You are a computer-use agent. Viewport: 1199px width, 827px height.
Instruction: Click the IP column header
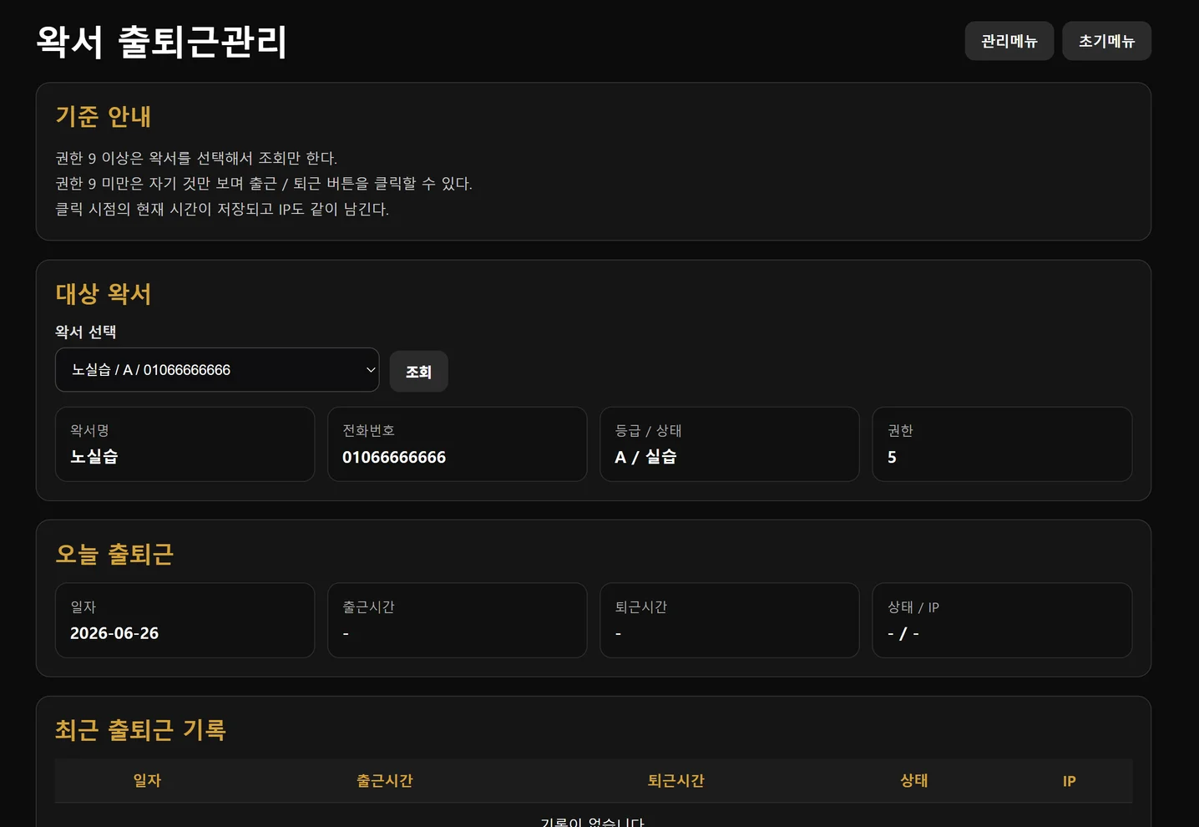pos(1069,781)
